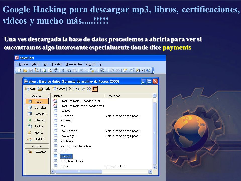Click the New blank database icon
Viewport: 241px width, 181px height.
[x=20, y=70]
